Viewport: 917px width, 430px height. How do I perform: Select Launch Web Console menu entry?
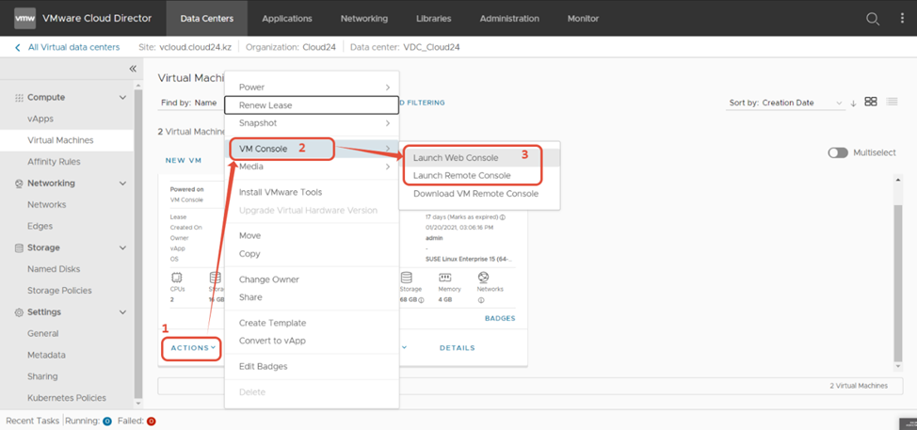456,157
